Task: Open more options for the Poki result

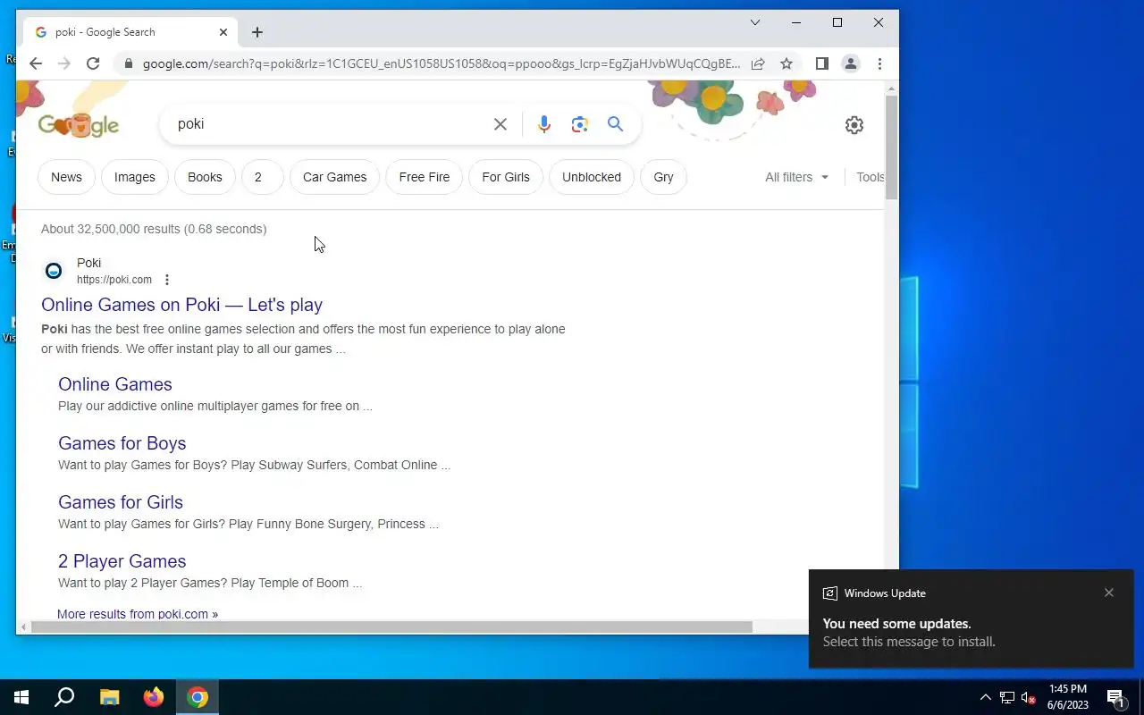Action: click(166, 280)
